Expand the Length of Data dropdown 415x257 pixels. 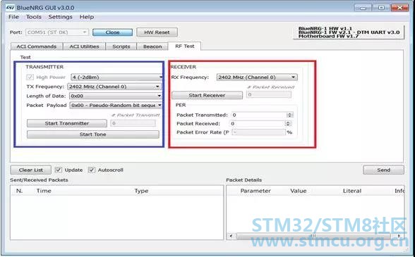pyautogui.click(x=116, y=96)
